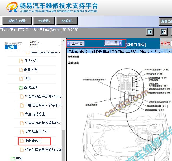Open the 线束 document
172x161 pixels.
[27, 79]
